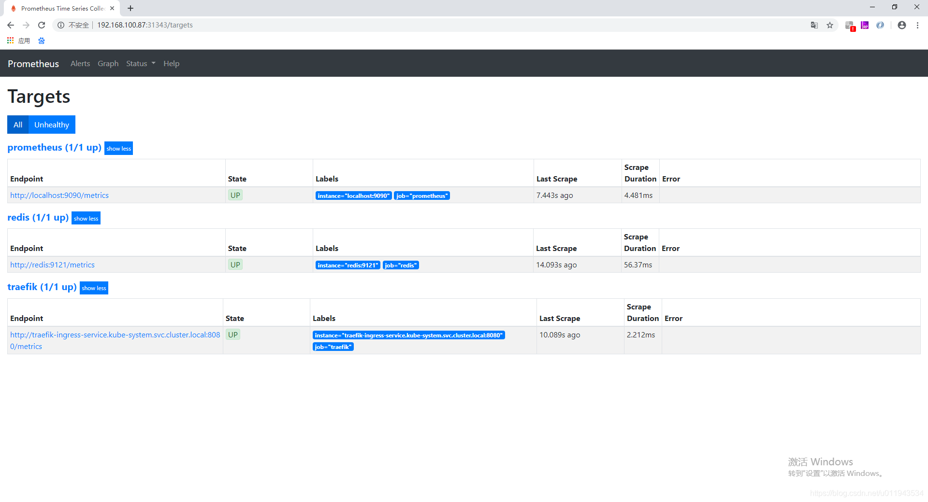Go back using the browser back arrow
This screenshot has height=502, width=928.
coord(11,25)
